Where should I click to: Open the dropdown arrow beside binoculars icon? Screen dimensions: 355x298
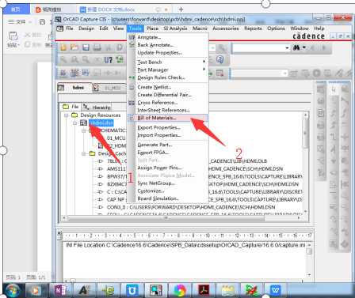click(x=304, y=47)
